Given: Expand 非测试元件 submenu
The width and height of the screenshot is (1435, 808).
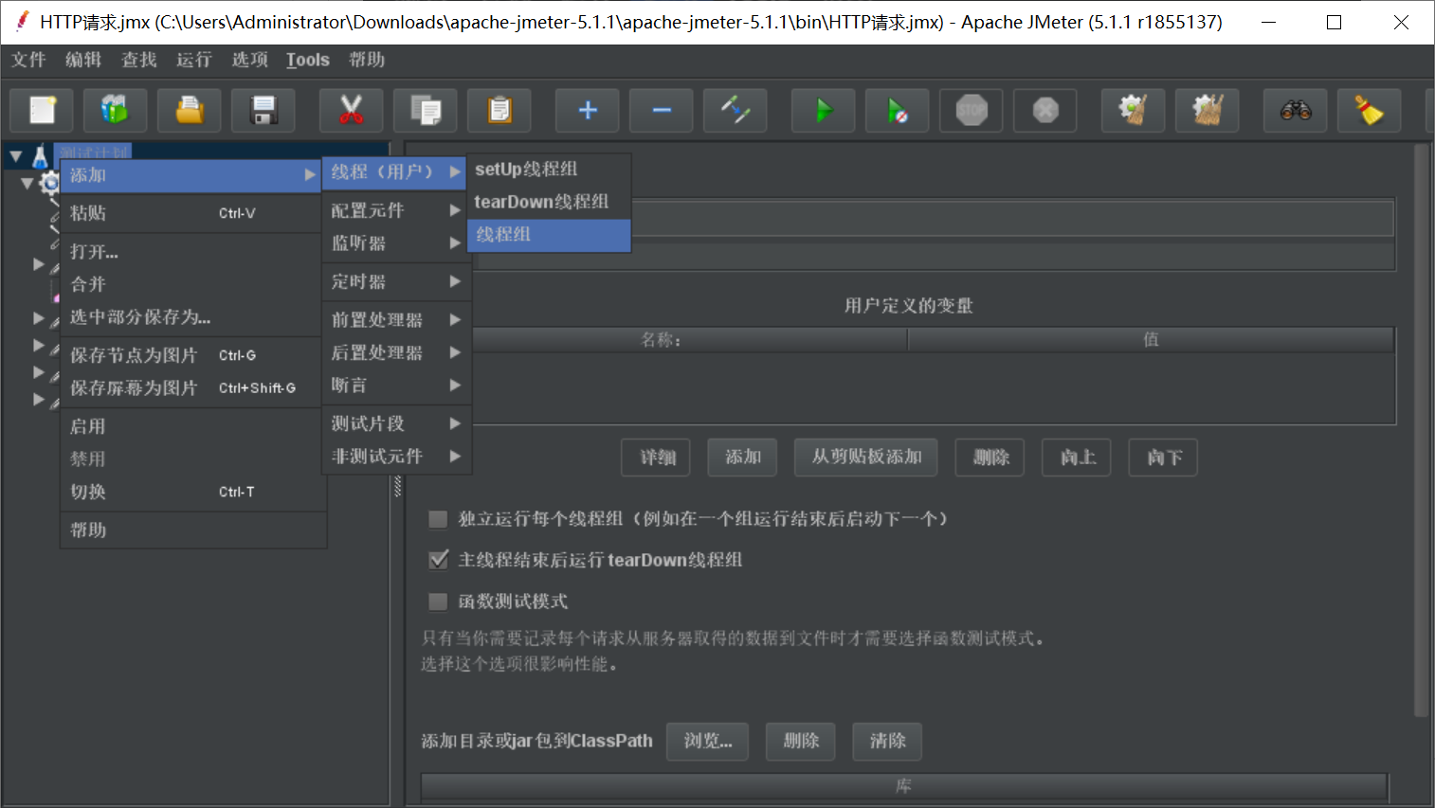Looking at the screenshot, I should [x=396, y=457].
